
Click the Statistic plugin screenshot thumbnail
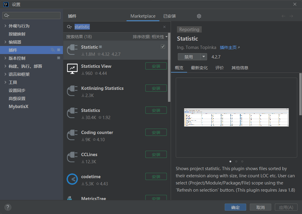(236, 117)
